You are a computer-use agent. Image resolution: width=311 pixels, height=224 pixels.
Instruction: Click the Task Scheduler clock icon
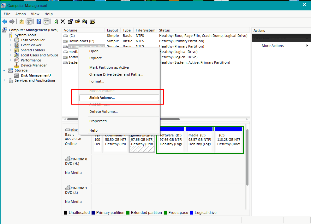point(17,40)
